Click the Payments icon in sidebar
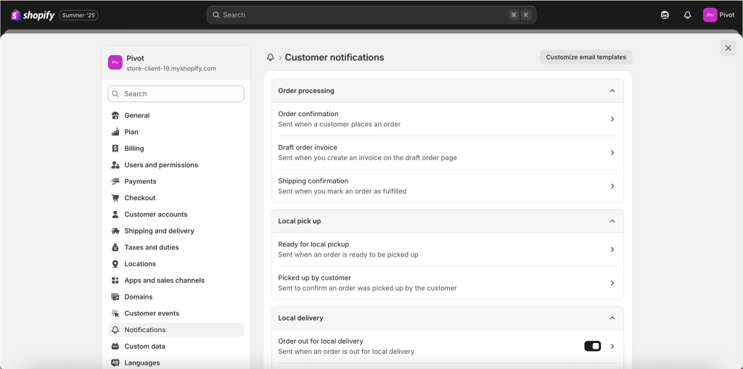The height and width of the screenshot is (369, 743). (115, 181)
